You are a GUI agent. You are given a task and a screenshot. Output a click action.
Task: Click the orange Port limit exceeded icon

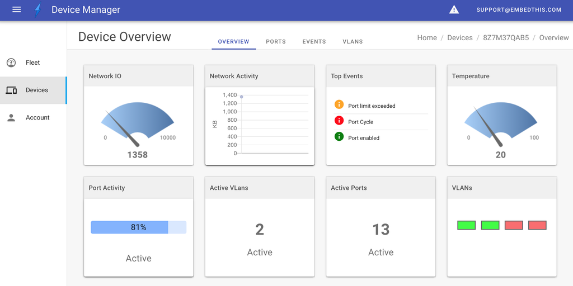coord(339,104)
